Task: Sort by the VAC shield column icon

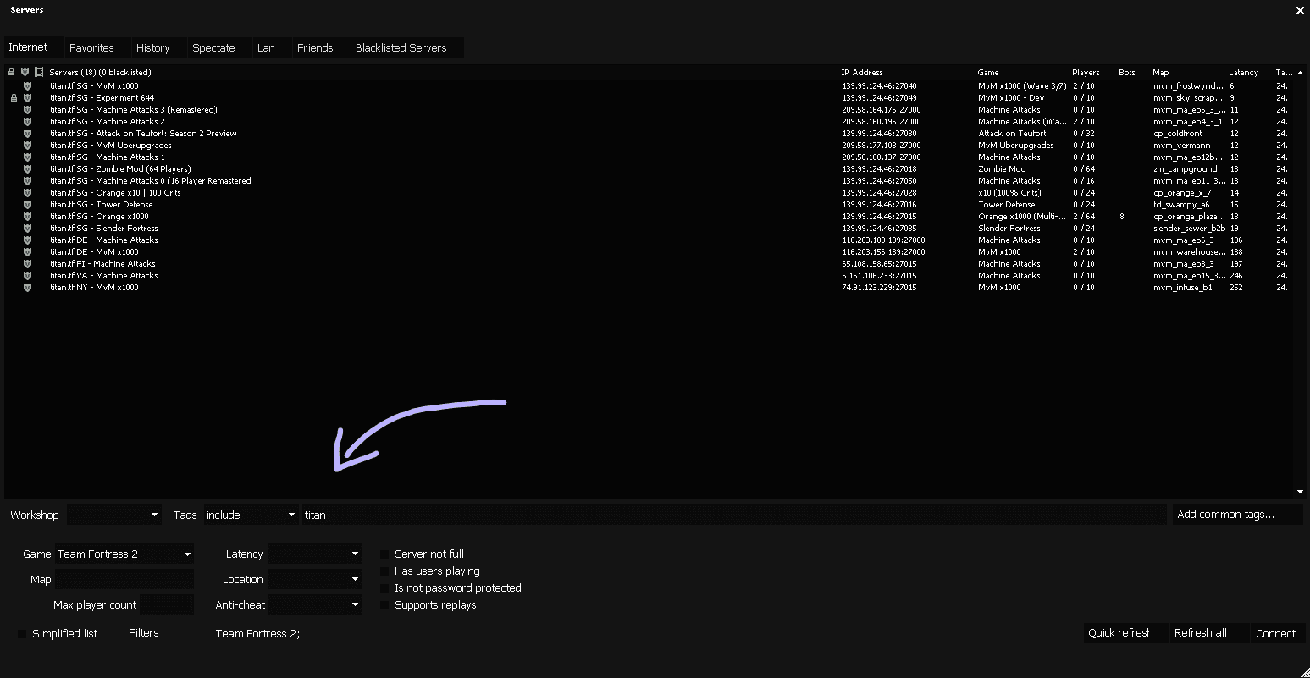Action: [x=25, y=73]
